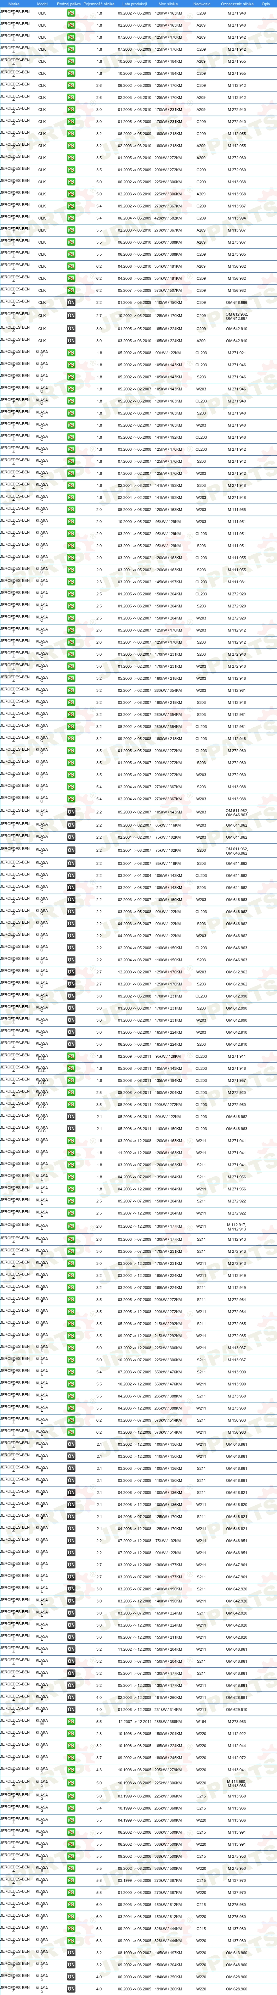The width and height of the screenshot is (277, 1995).
Task: Click the petrol fuel icon in the M 111.981 row
Action: click(x=70, y=582)
